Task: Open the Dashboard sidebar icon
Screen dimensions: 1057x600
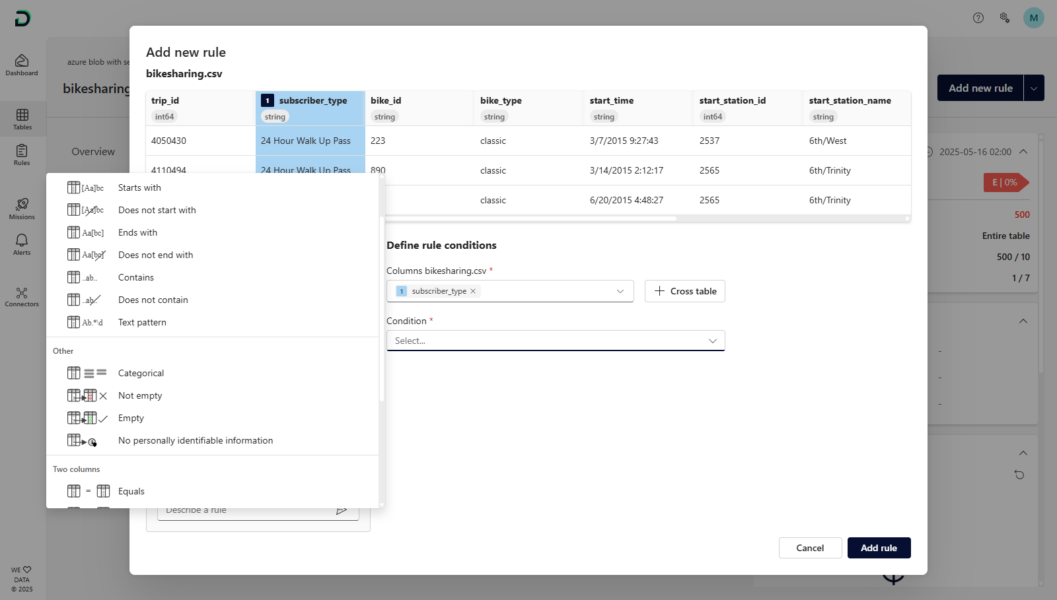Action: 22,65
